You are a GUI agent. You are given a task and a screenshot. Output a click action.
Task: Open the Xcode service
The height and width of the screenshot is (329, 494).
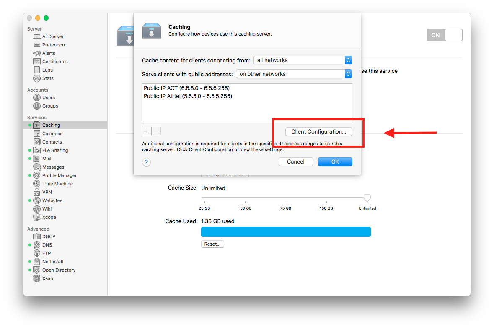[x=49, y=217]
